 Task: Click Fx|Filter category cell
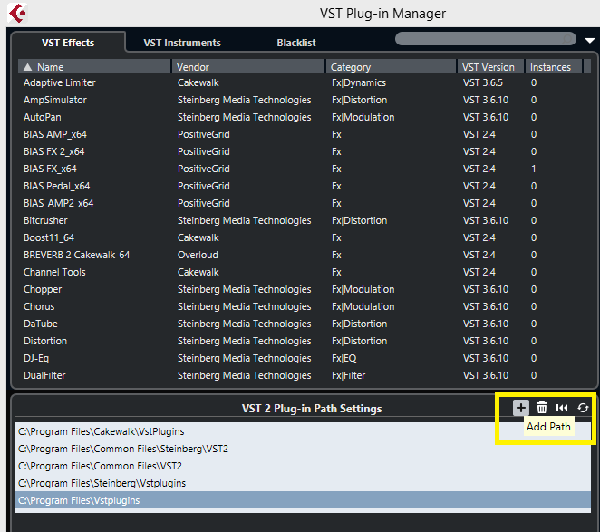(x=349, y=375)
